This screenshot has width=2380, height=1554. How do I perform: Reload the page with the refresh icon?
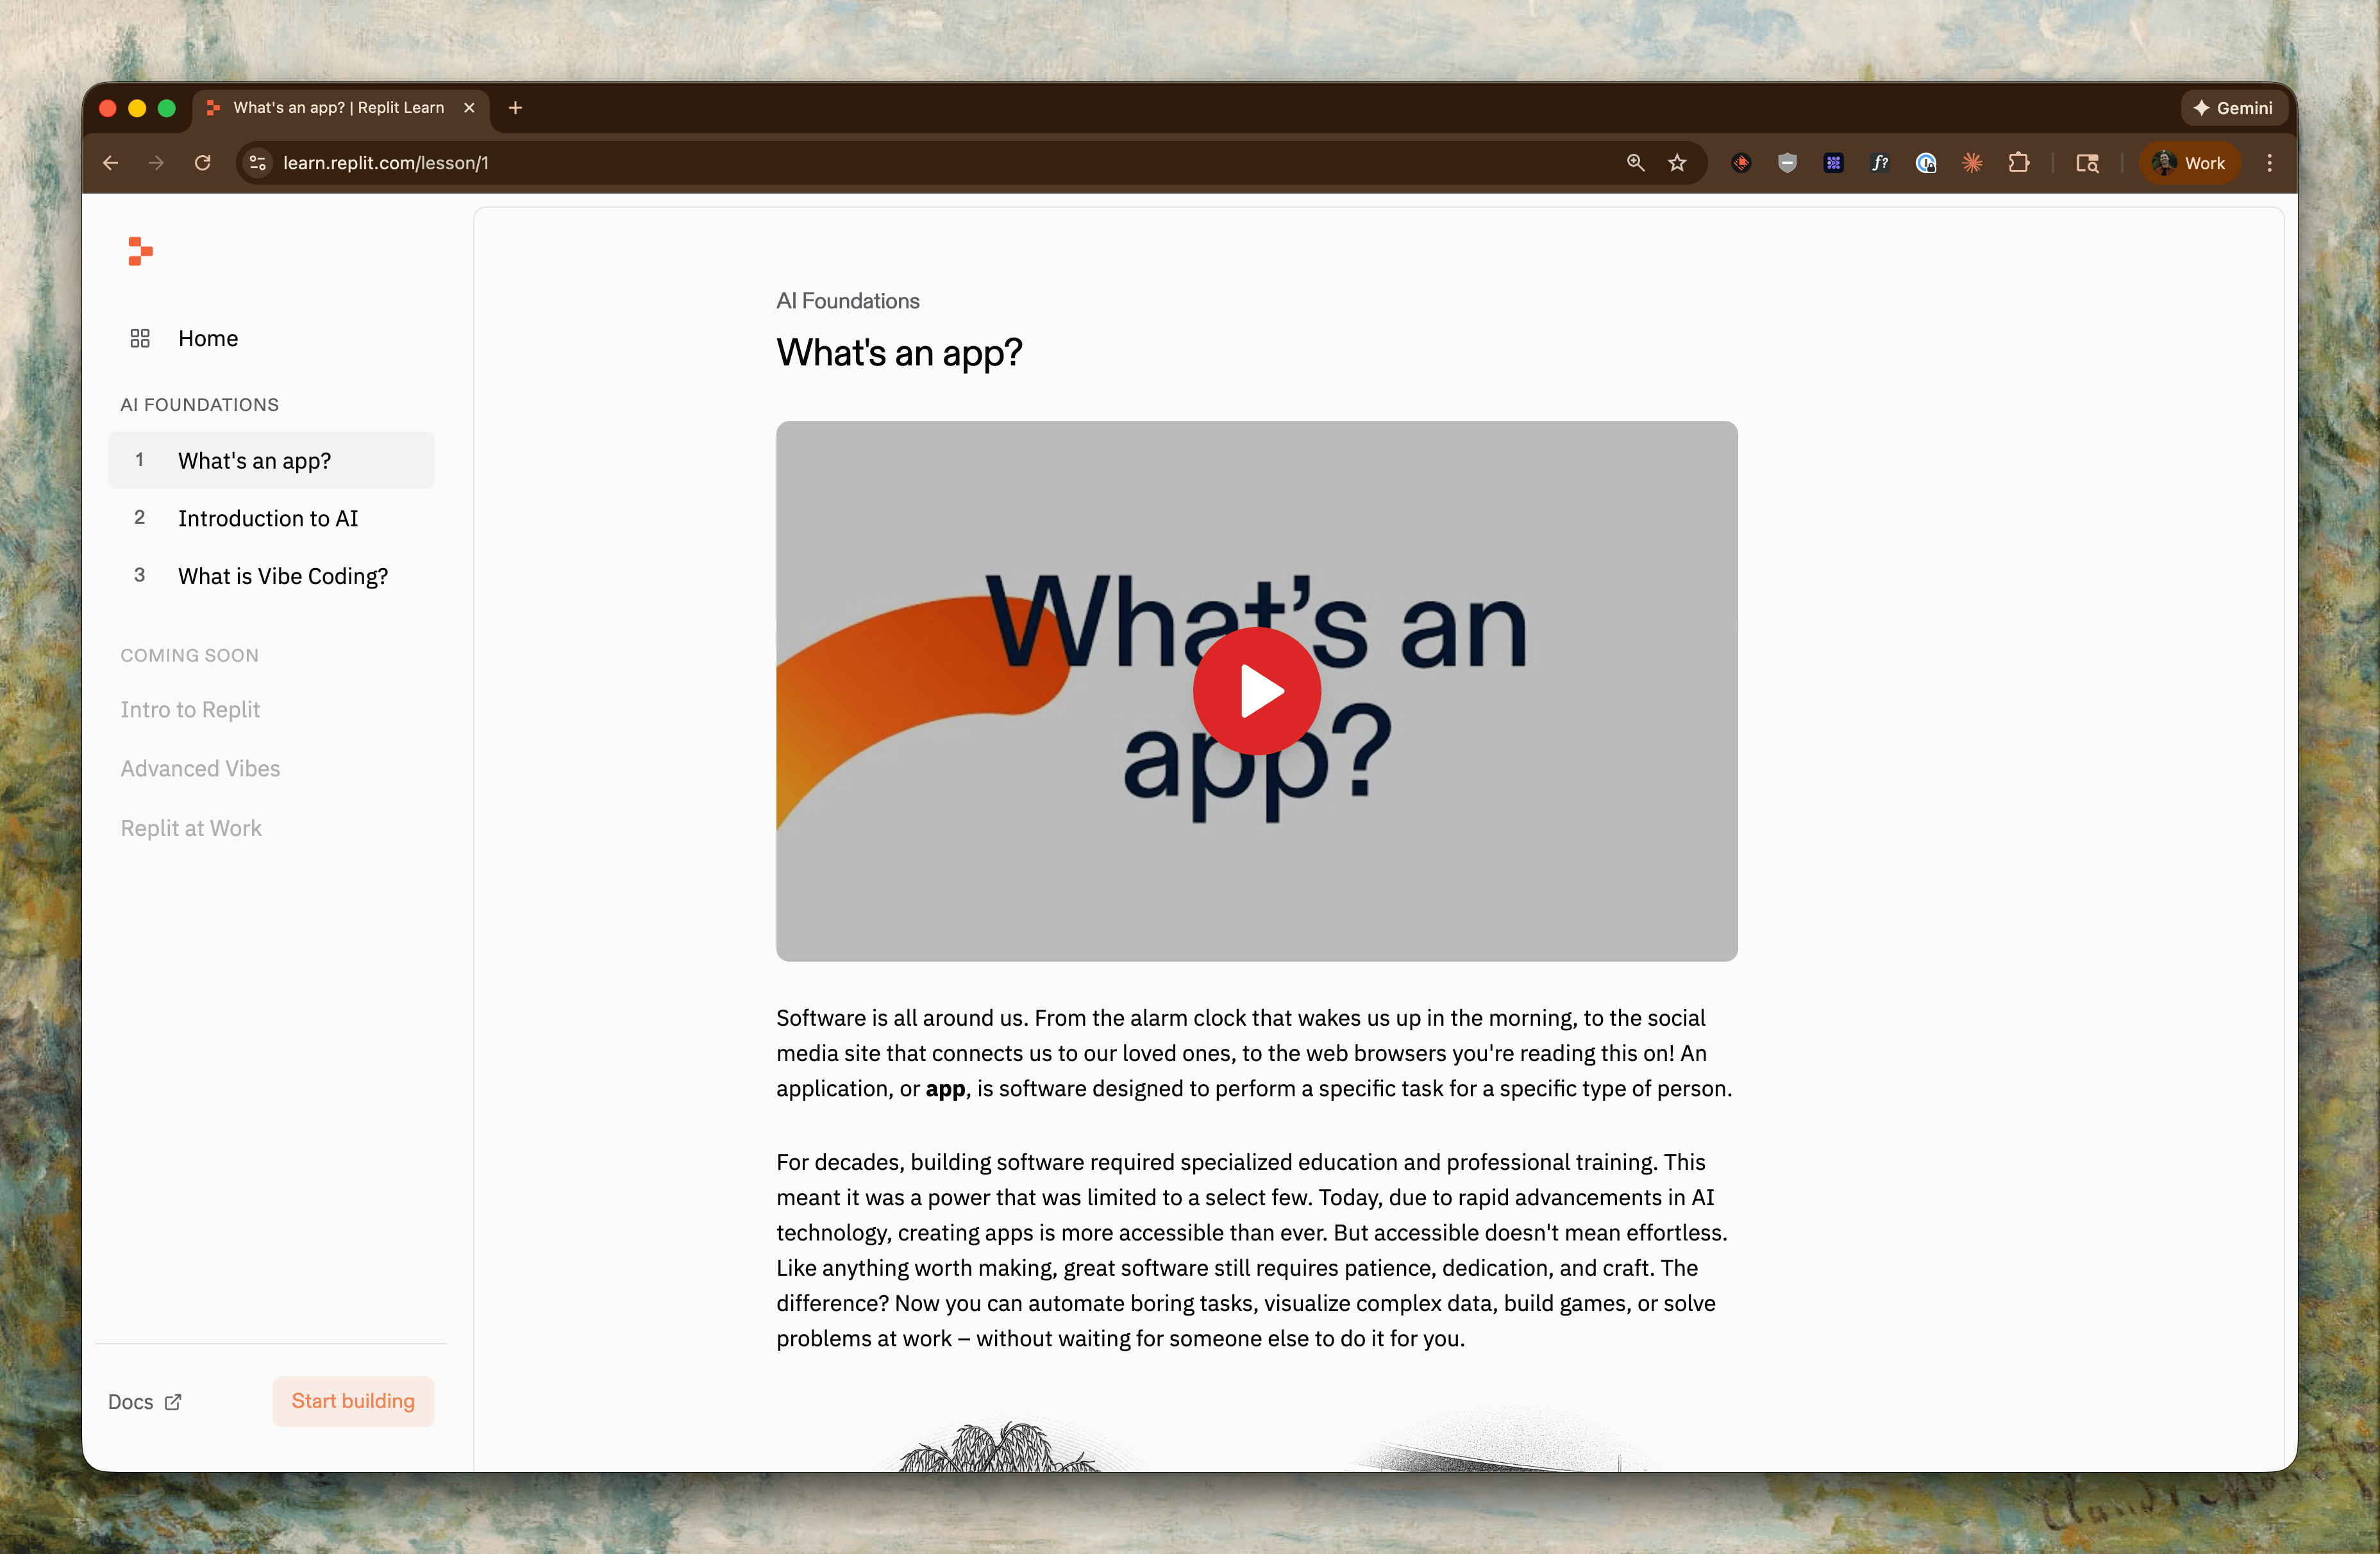click(x=203, y=163)
